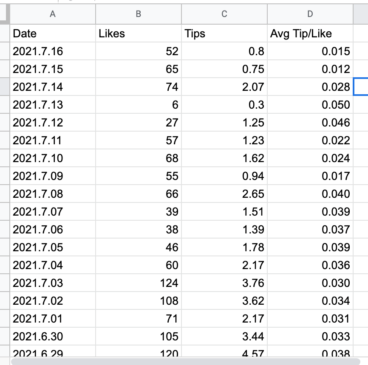Click date cell 2021.7.16
Image resolution: width=368 pixels, height=365 pixels.
tap(53, 51)
